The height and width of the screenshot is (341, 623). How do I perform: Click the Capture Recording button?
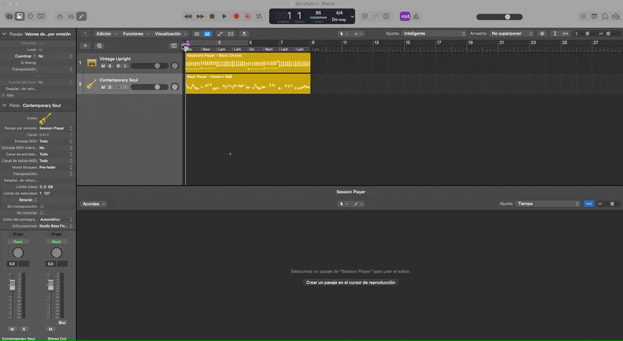click(x=247, y=16)
